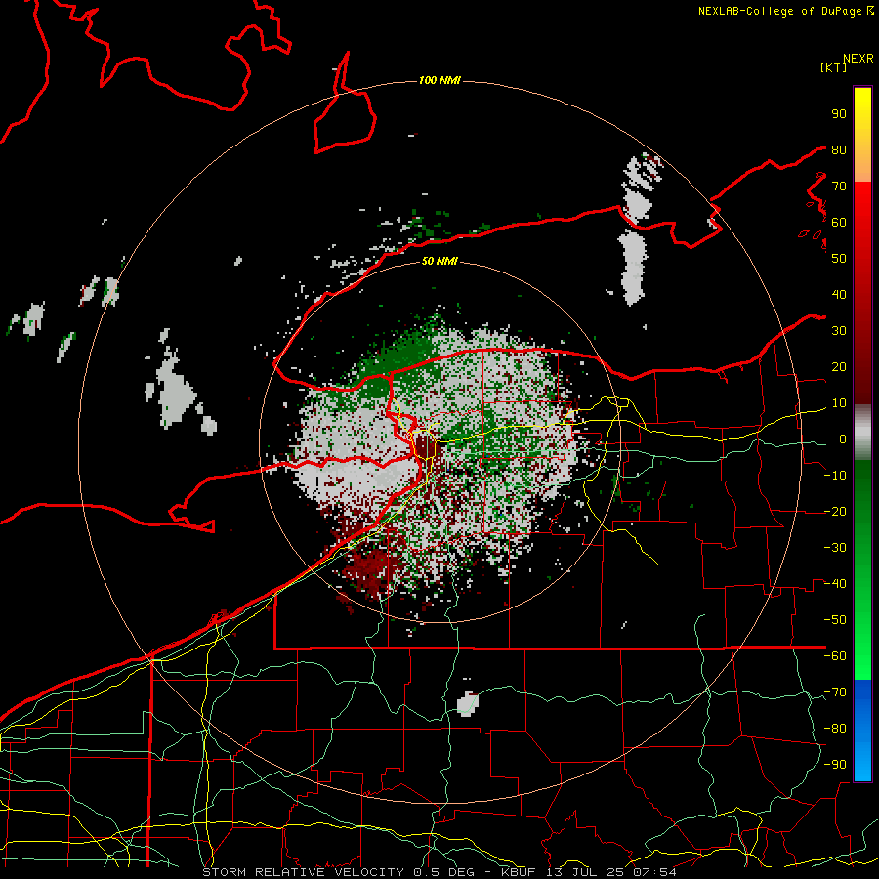Viewport: 879px width, 879px height.
Task: Click the -50 value on the velocity scale
Action: pos(835,620)
